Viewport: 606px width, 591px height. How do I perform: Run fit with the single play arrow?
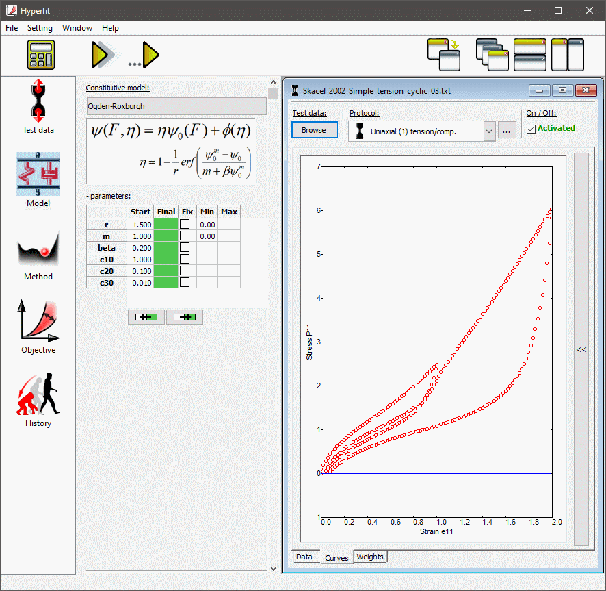(103, 55)
